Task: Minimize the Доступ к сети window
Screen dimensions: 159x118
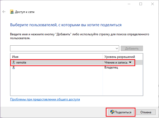Action: pos(129,4)
